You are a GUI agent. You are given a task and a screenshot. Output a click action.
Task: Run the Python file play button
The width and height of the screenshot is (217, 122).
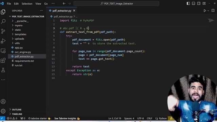[x=205, y=11]
